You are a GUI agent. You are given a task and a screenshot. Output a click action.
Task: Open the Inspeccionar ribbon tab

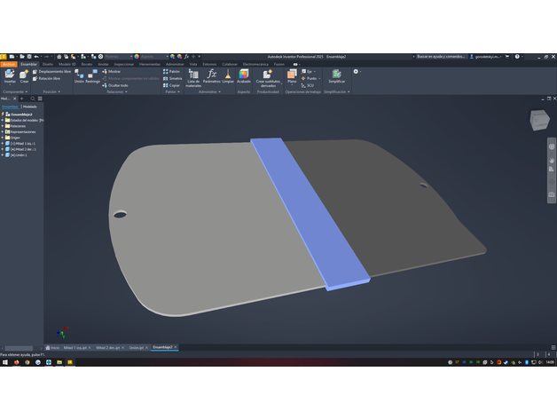tap(124, 64)
